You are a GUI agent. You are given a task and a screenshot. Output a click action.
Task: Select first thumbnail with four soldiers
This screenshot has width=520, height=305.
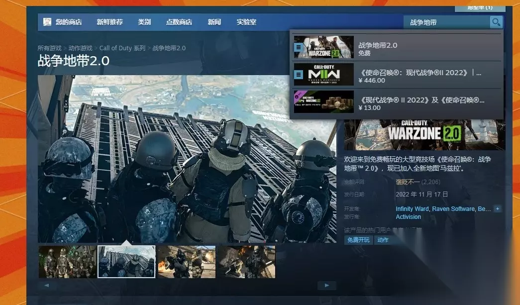point(67,262)
